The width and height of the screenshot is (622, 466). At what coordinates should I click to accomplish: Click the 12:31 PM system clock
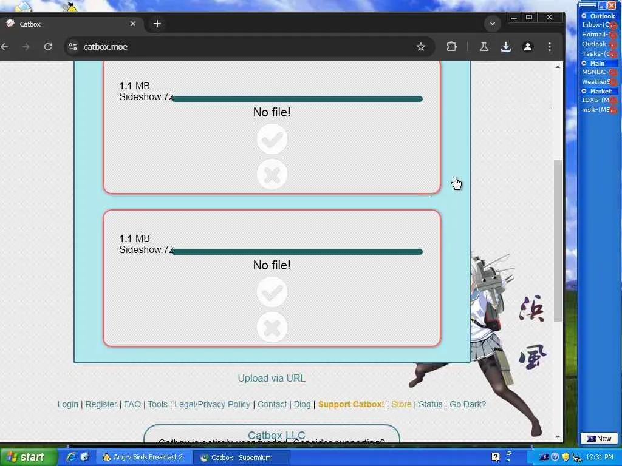coord(600,458)
